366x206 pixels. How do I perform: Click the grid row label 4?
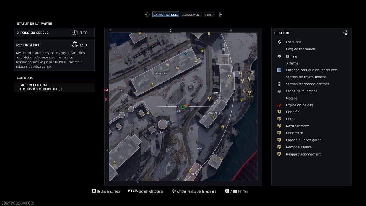coord(107,150)
